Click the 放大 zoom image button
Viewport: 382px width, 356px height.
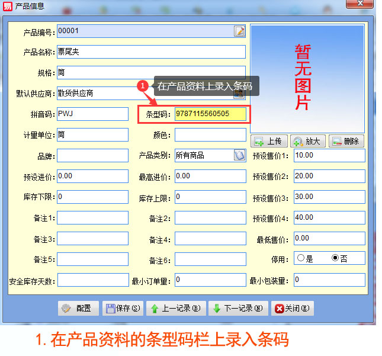click(307, 141)
